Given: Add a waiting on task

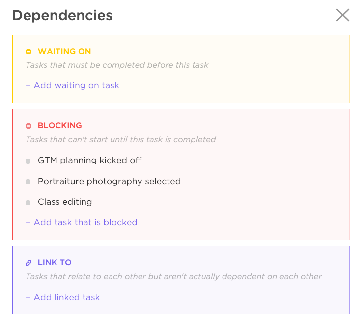Looking at the screenshot, I should tap(73, 85).
